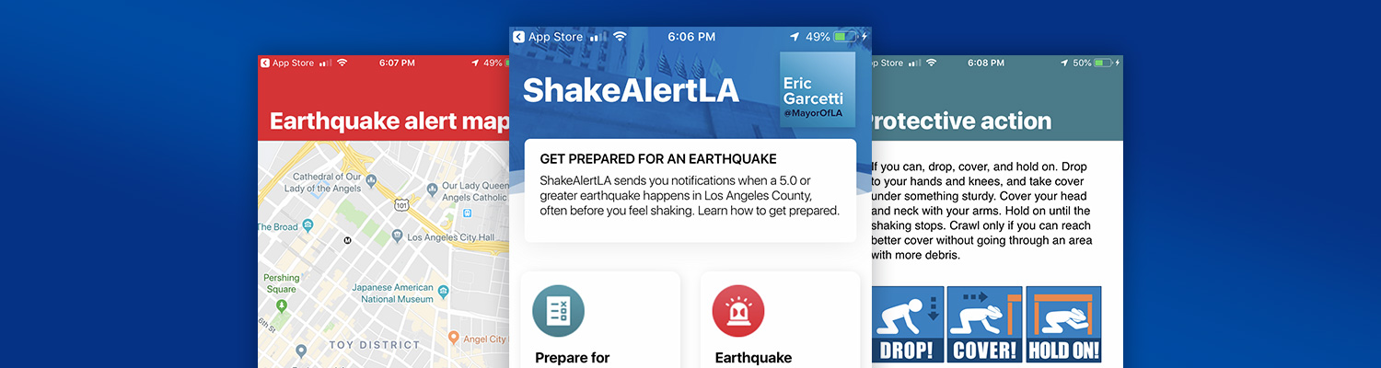Open the HOLD ON! instruction image
Viewport: 1381px width, 368px height.
point(1063,324)
